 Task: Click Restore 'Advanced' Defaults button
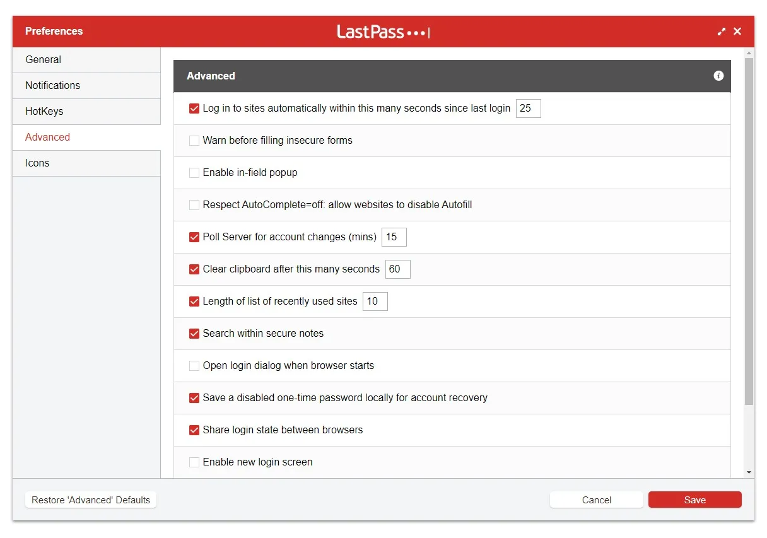pos(91,500)
